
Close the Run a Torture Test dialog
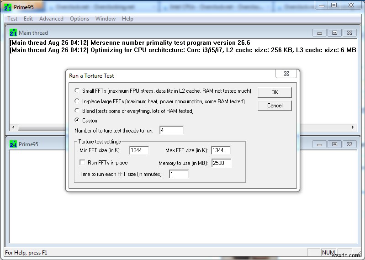(x=286, y=74)
